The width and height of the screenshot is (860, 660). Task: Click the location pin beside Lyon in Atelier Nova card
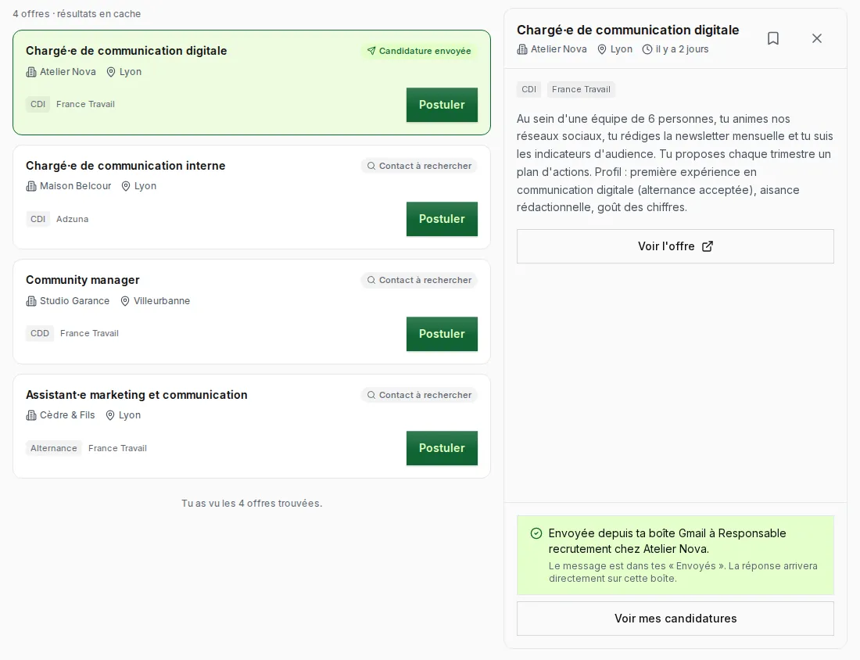[x=111, y=72]
